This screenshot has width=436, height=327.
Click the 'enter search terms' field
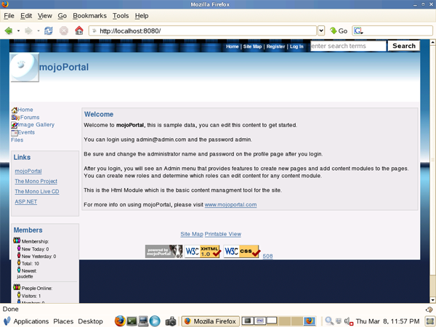pos(348,46)
